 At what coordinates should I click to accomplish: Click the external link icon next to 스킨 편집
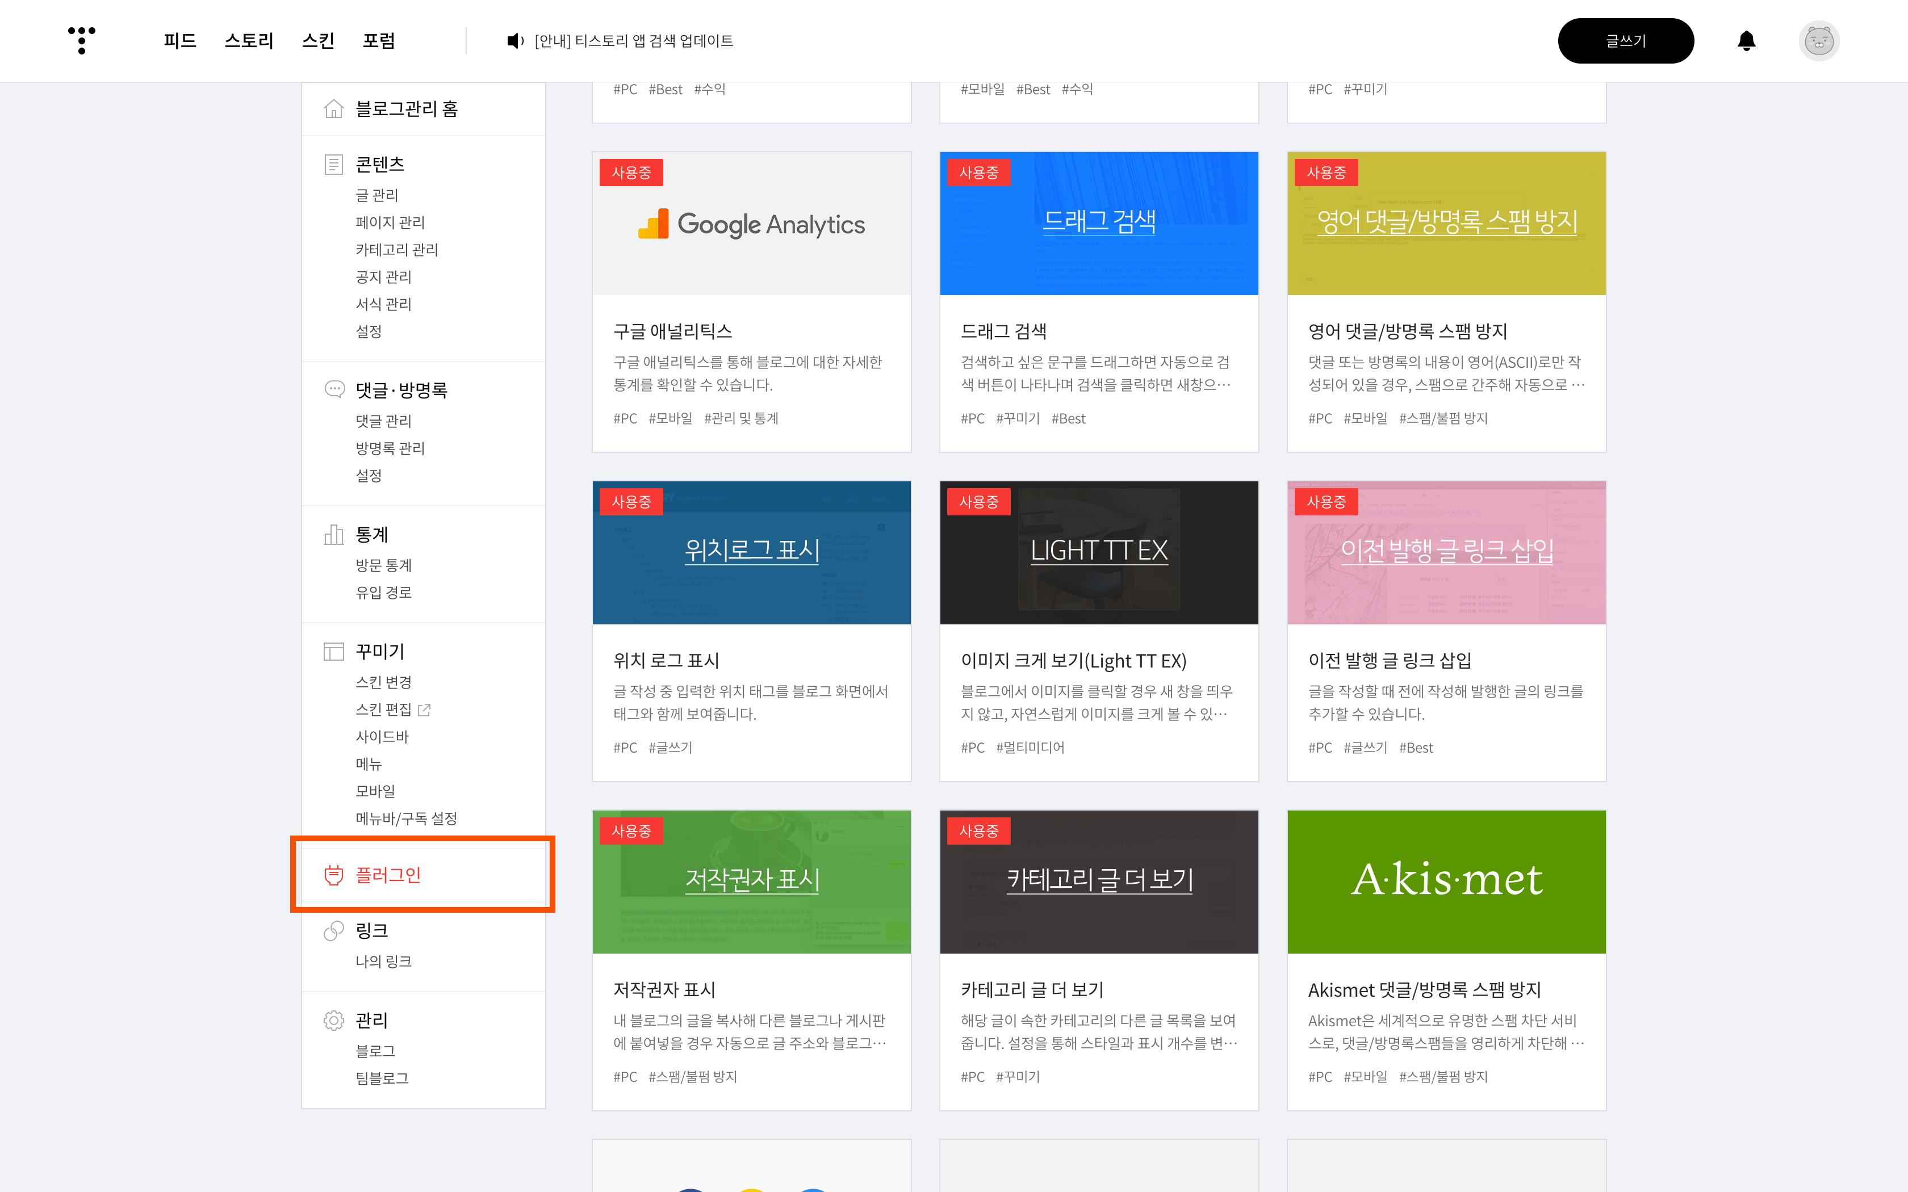click(424, 710)
